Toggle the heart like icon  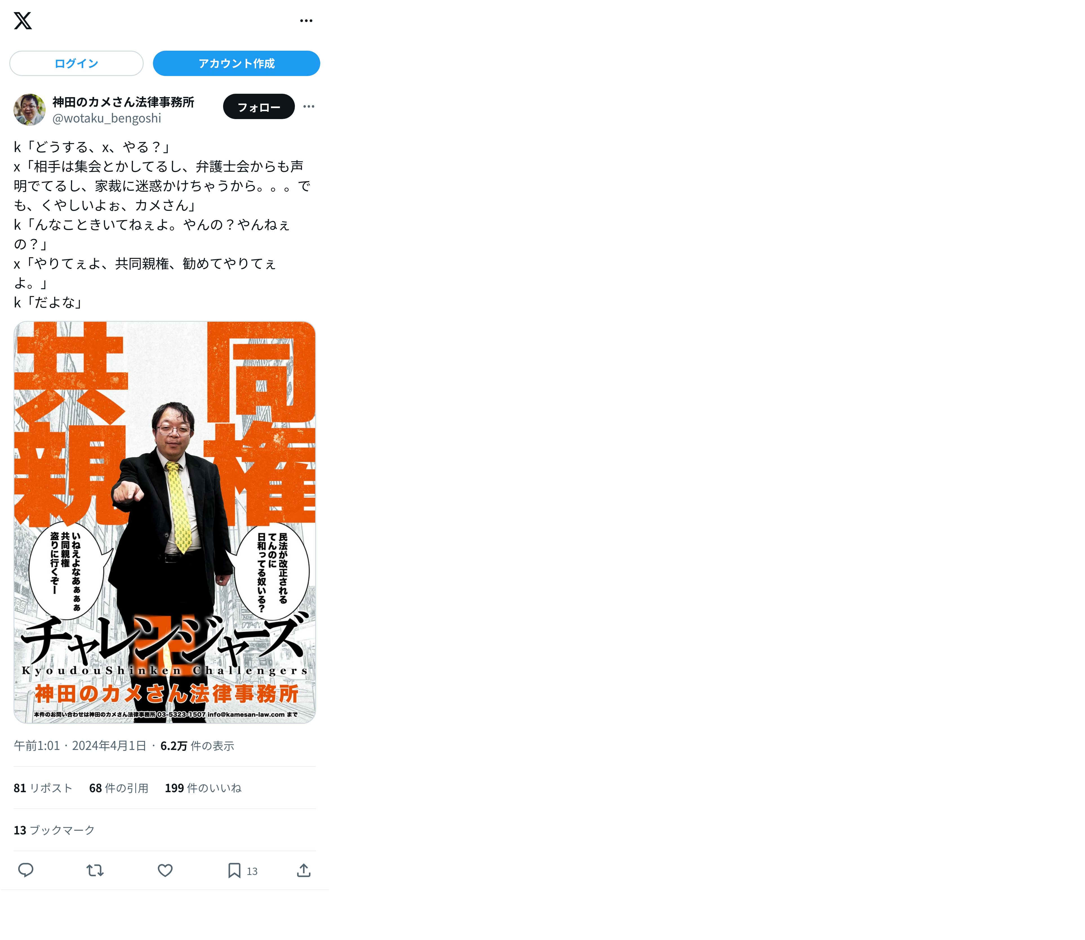165,871
